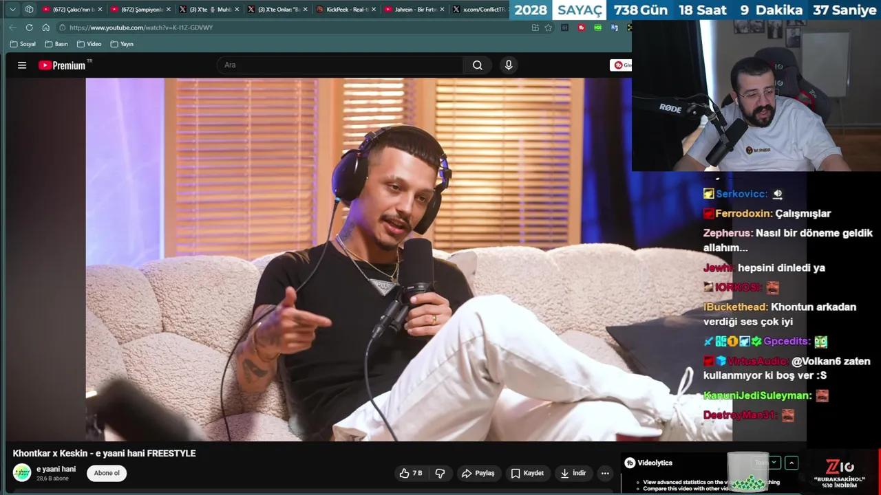The width and height of the screenshot is (881, 495).
Task: Close the KickPeek tab
Action: (x=374, y=10)
